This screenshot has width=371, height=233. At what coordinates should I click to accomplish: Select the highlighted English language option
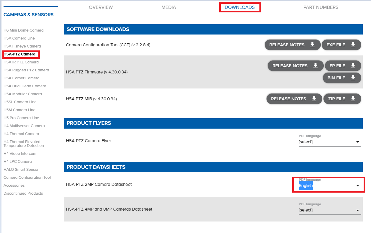306,186
